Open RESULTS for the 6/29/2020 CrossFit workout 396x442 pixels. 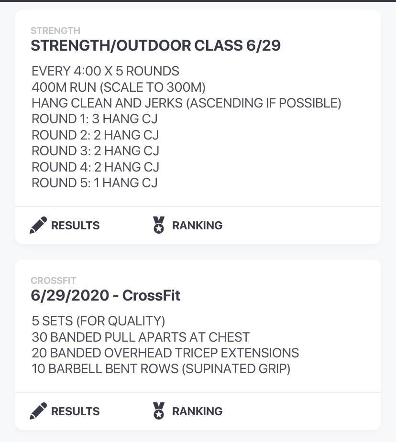coord(75,411)
